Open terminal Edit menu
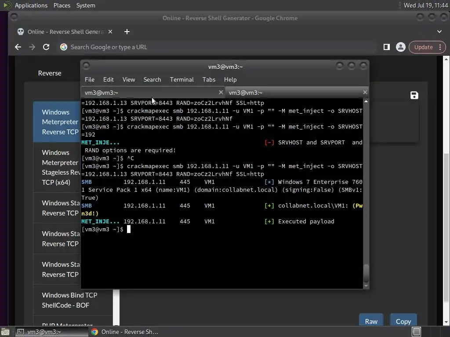This screenshot has width=450, height=337. pos(108,79)
